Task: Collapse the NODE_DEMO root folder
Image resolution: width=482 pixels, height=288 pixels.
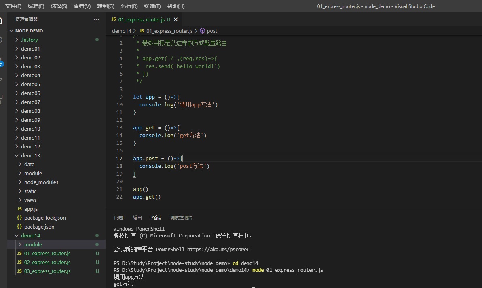Action: point(11,31)
